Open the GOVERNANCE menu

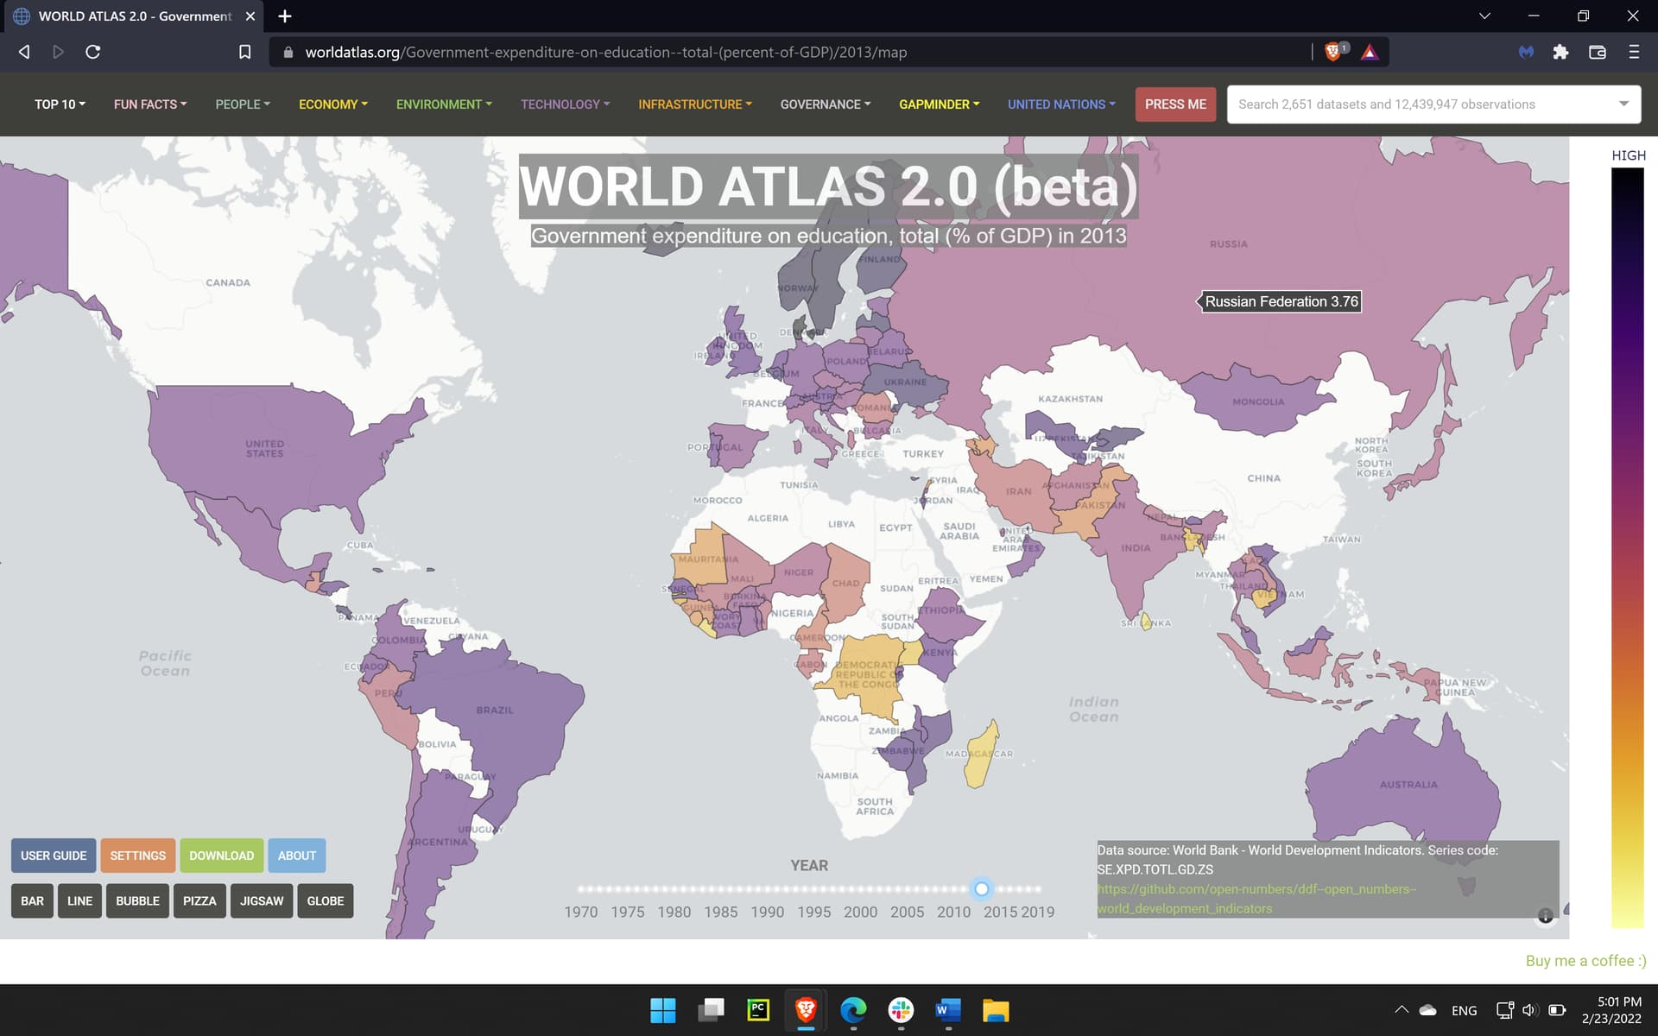[825, 104]
